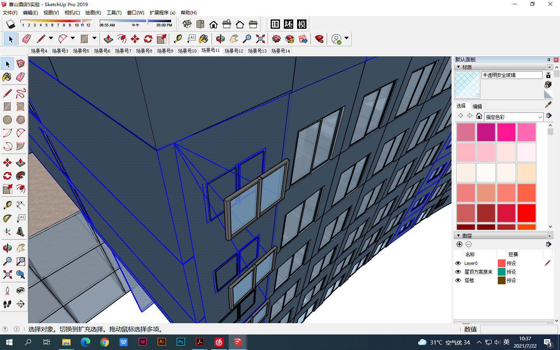Toggle visibility of 塔楼 layer
Image resolution: width=560 pixels, height=350 pixels.
458,280
